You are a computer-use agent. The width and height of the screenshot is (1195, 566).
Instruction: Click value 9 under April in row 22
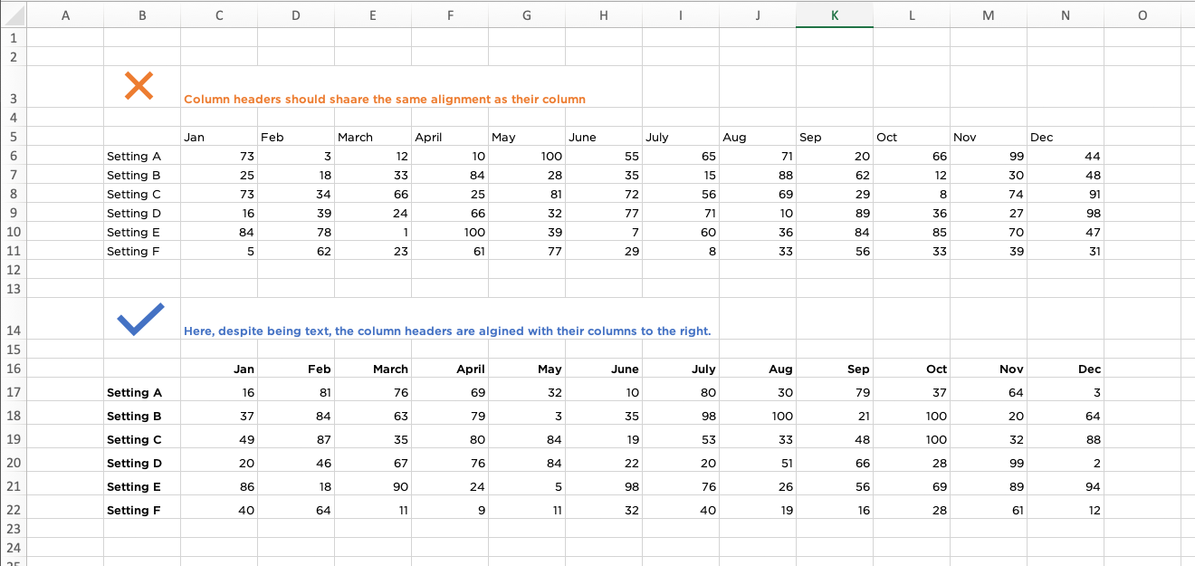coord(482,511)
